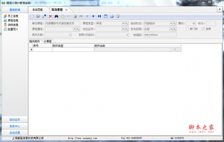Open 讲师信息 in the sidebar

point(11,25)
